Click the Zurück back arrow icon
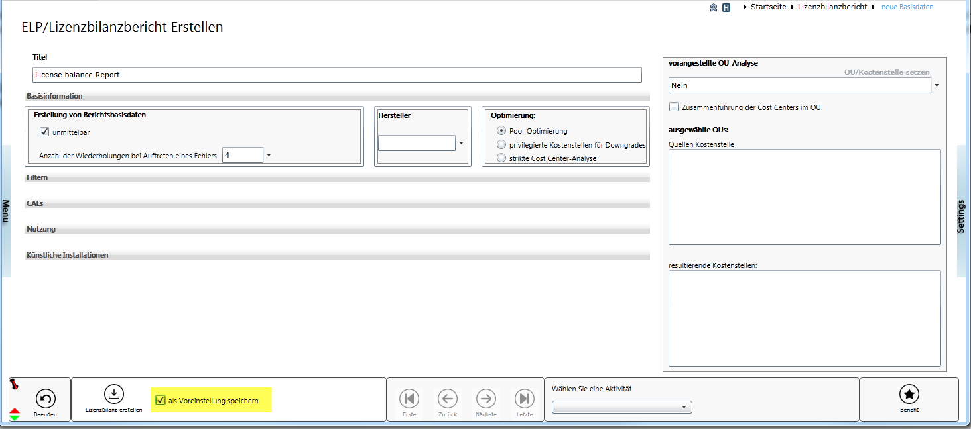The width and height of the screenshot is (971, 429). (448, 399)
